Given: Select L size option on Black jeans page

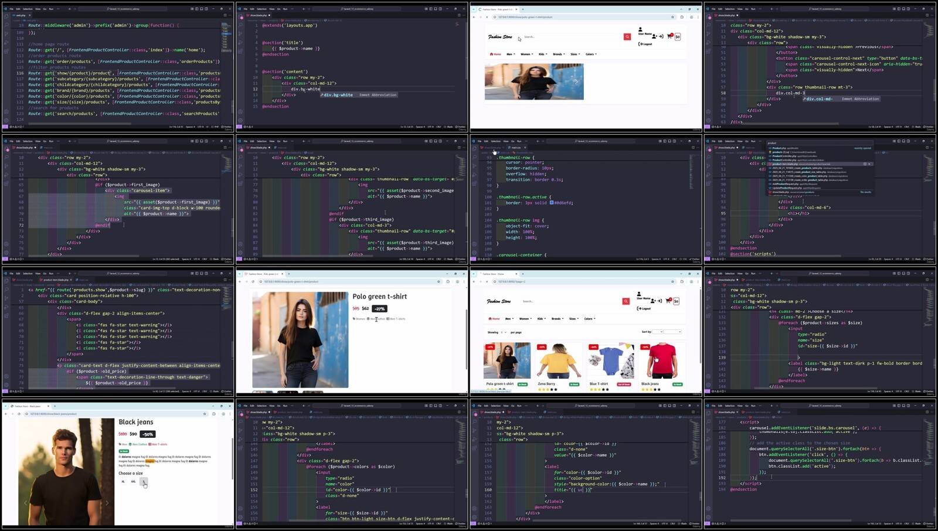Looking at the screenshot, I should [x=144, y=482].
